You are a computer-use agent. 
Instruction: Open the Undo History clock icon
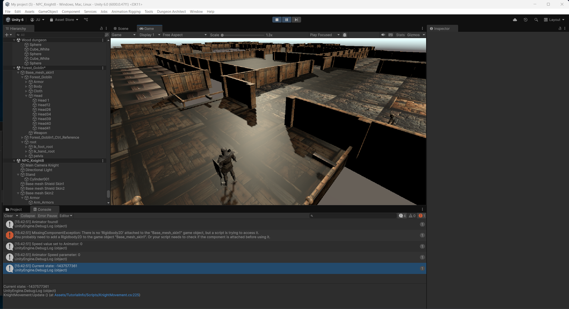525,20
